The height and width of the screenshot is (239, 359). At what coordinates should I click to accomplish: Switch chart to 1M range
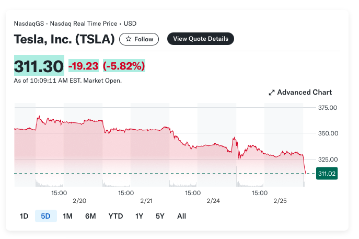[x=67, y=216]
